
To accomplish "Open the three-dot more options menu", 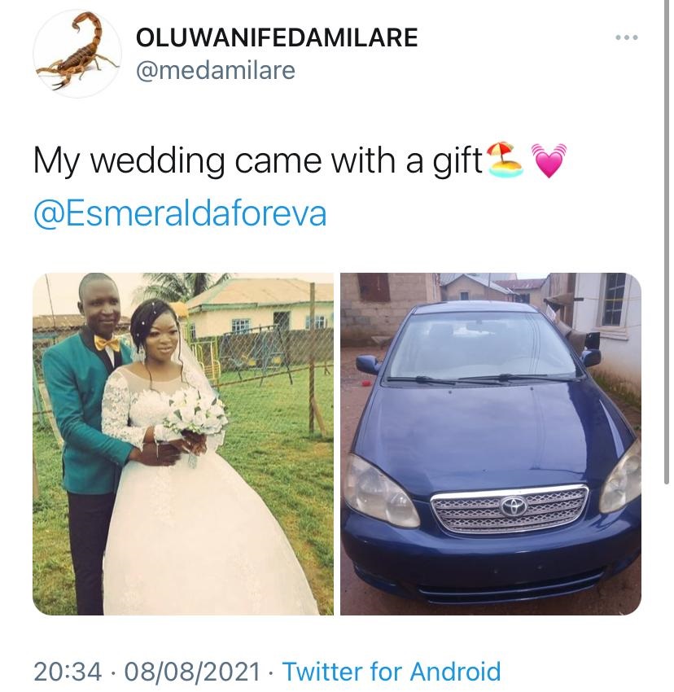I will pos(627,38).
